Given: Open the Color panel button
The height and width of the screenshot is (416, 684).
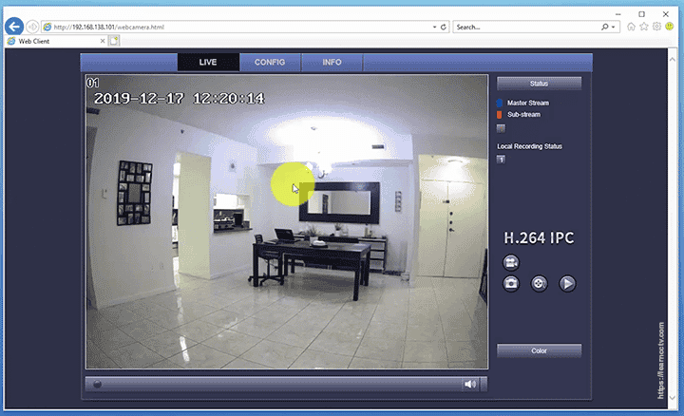Looking at the screenshot, I should pyautogui.click(x=539, y=350).
